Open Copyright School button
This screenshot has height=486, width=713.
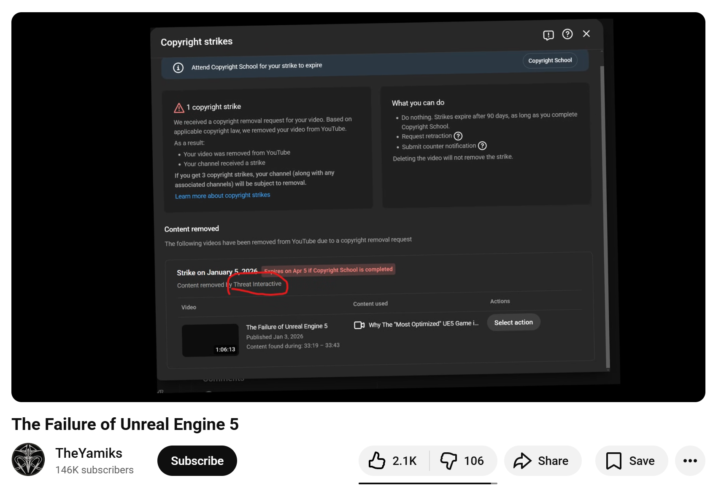pos(550,60)
